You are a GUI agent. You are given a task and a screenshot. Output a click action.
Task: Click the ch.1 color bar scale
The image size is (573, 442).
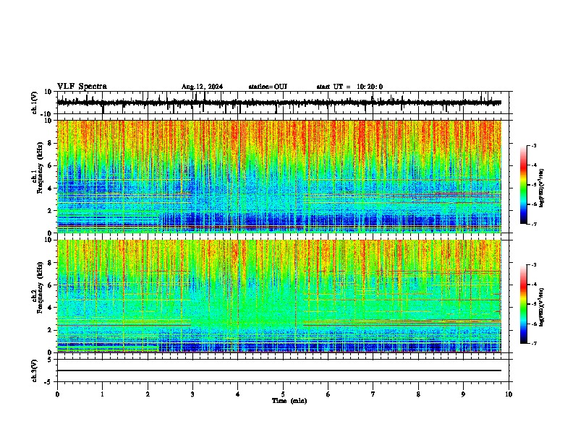[x=524, y=185]
